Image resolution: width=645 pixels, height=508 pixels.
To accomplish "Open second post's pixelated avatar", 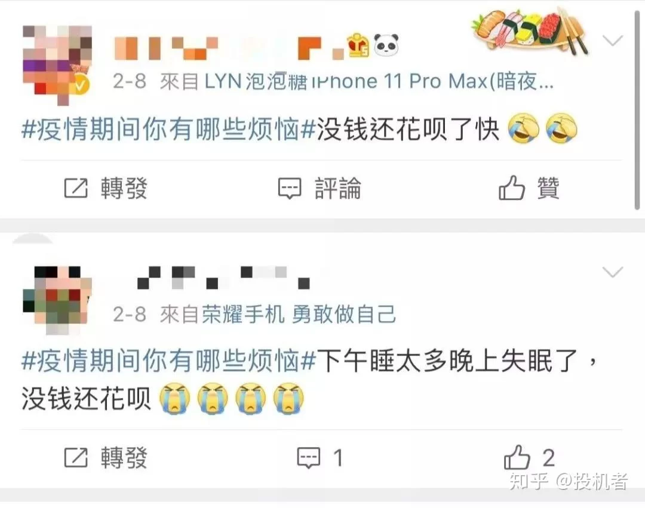I will click(x=57, y=299).
